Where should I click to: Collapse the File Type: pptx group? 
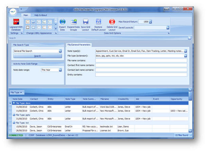tap(14, 115)
